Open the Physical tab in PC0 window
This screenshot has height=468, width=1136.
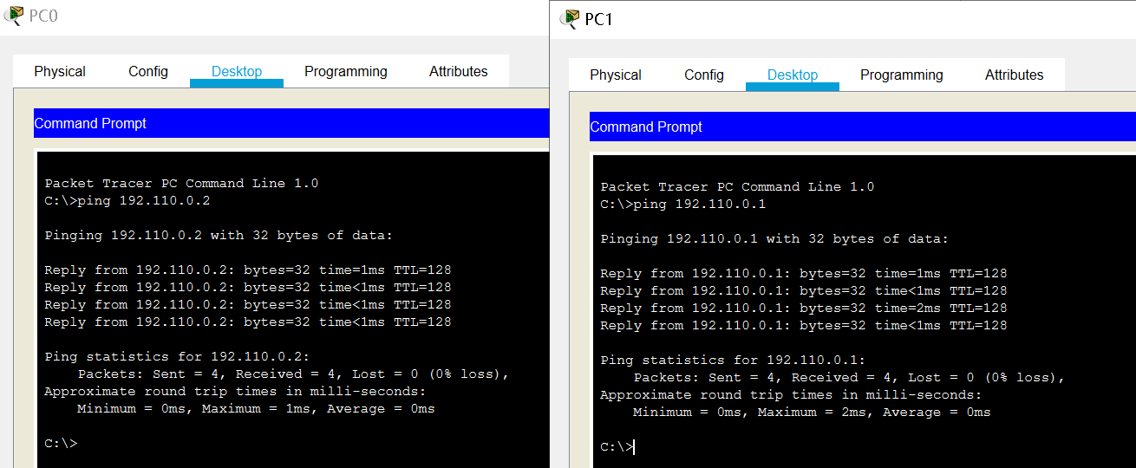pyautogui.click(x=60, y=72)
